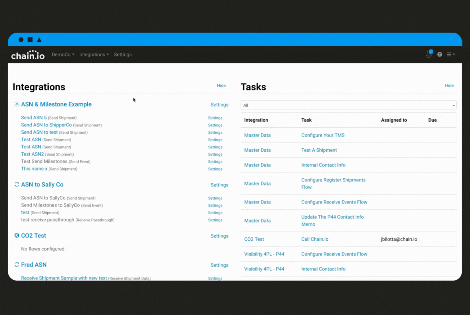This screenshot has height=315, width=470.
Task: Open the Send ASN 5 flow
Action: [x=34, y=118]
